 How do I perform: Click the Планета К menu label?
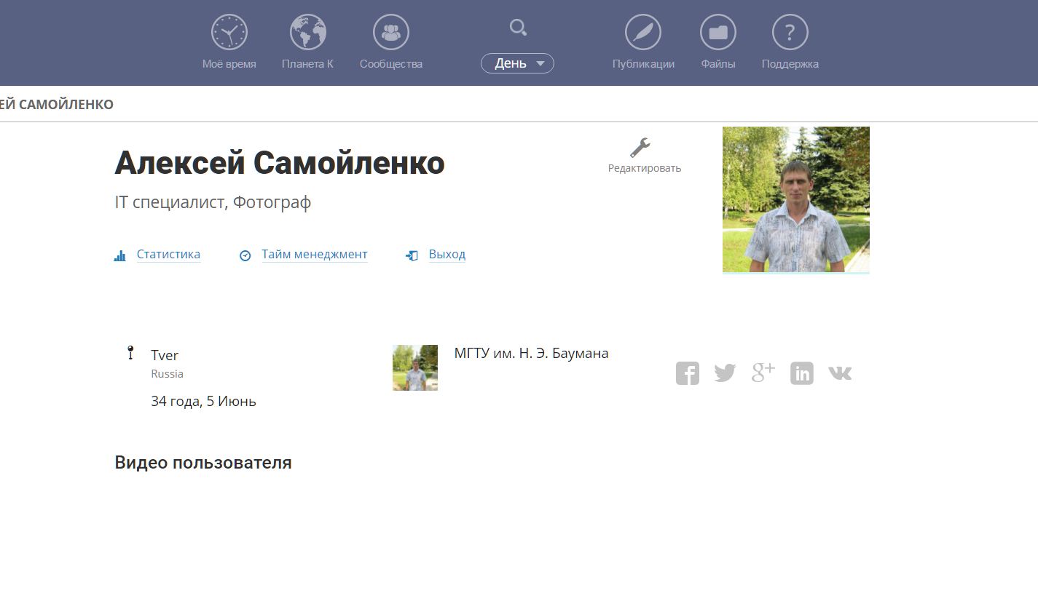tap(307, 64)
